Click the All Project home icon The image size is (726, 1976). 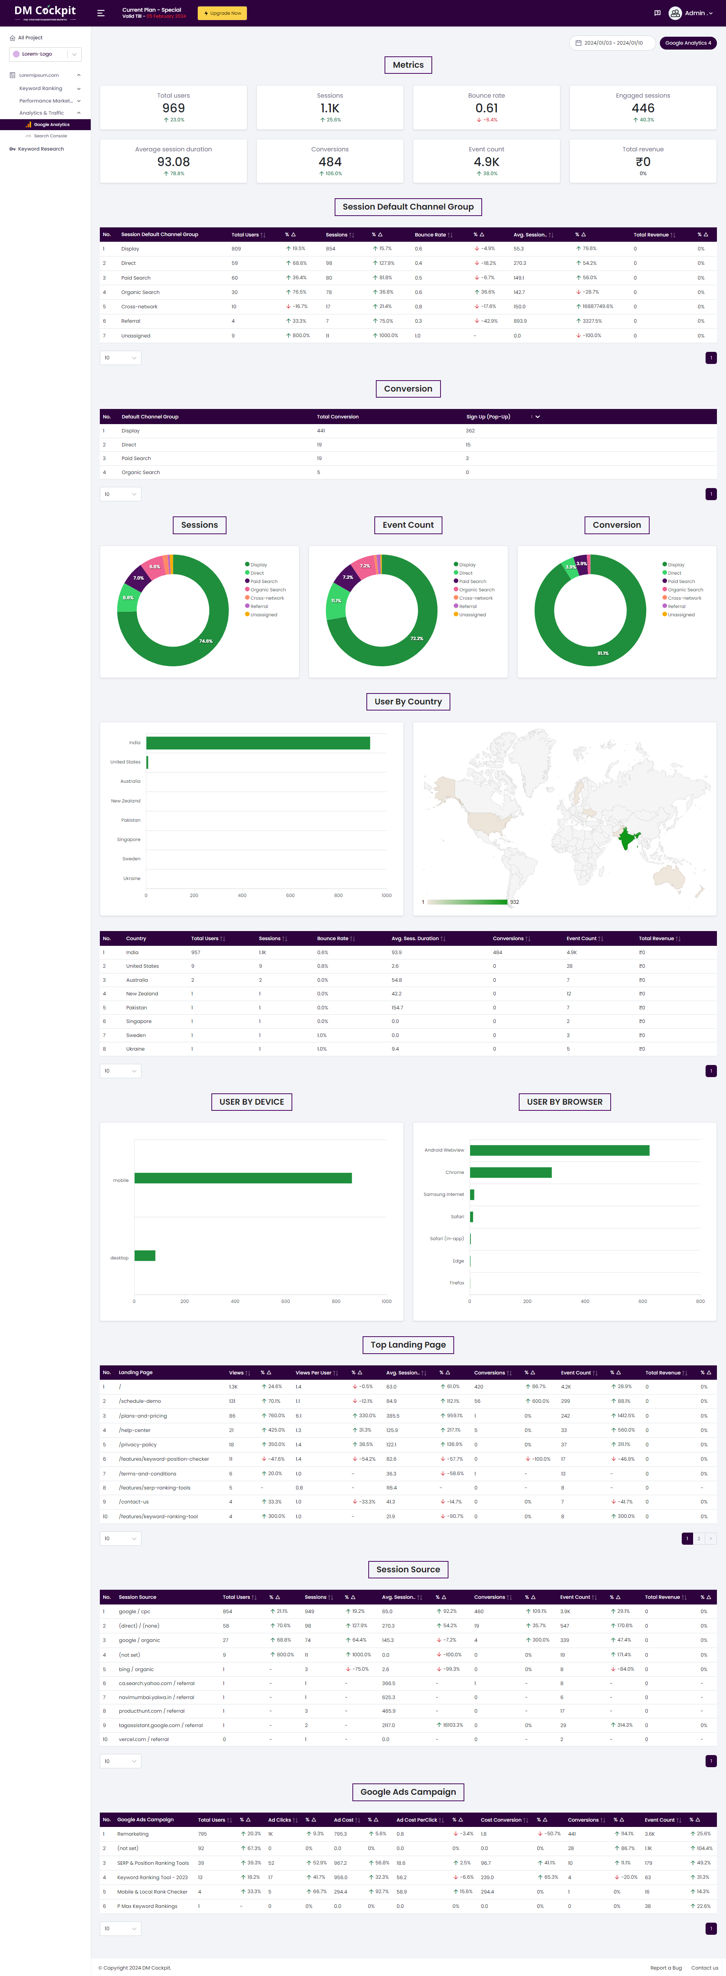click(x=12, y=37)
